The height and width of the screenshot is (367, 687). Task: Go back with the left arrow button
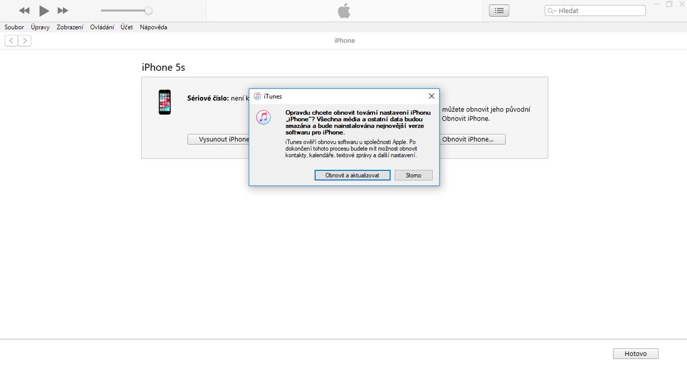click(x=11, y=41)
